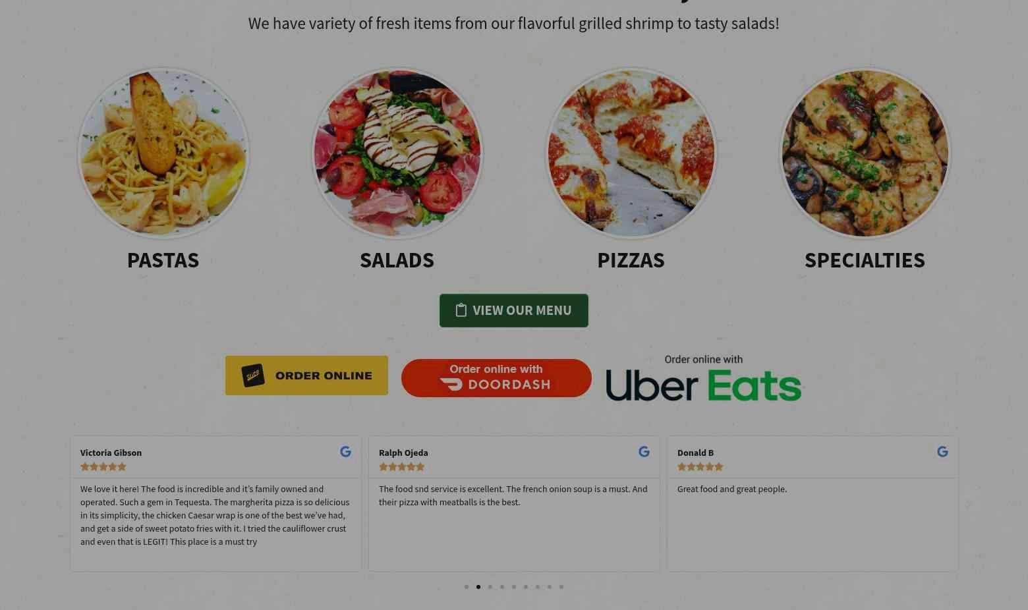Click Google icon on Victoria Gibson's review
Image resolution: width=1028 pixels, height=610 pixels.
[x=345, y=452]
